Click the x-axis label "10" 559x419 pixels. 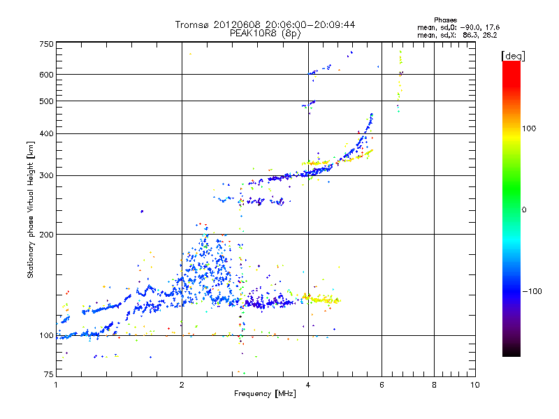475,385
